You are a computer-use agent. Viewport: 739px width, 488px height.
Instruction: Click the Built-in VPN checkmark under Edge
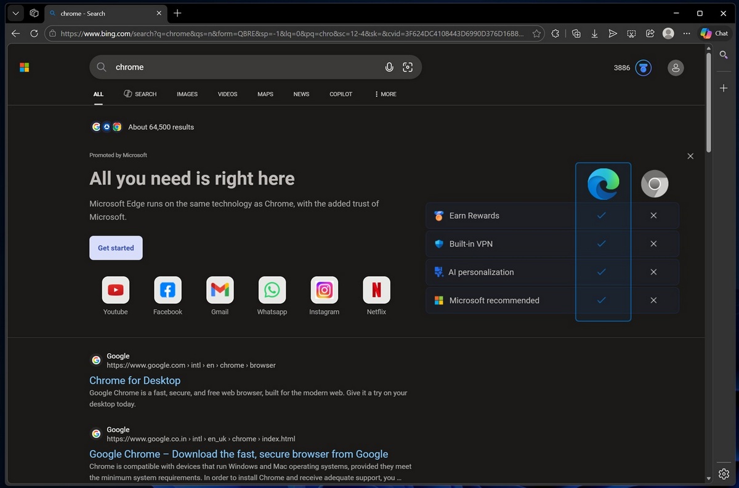tap(602, 243)
